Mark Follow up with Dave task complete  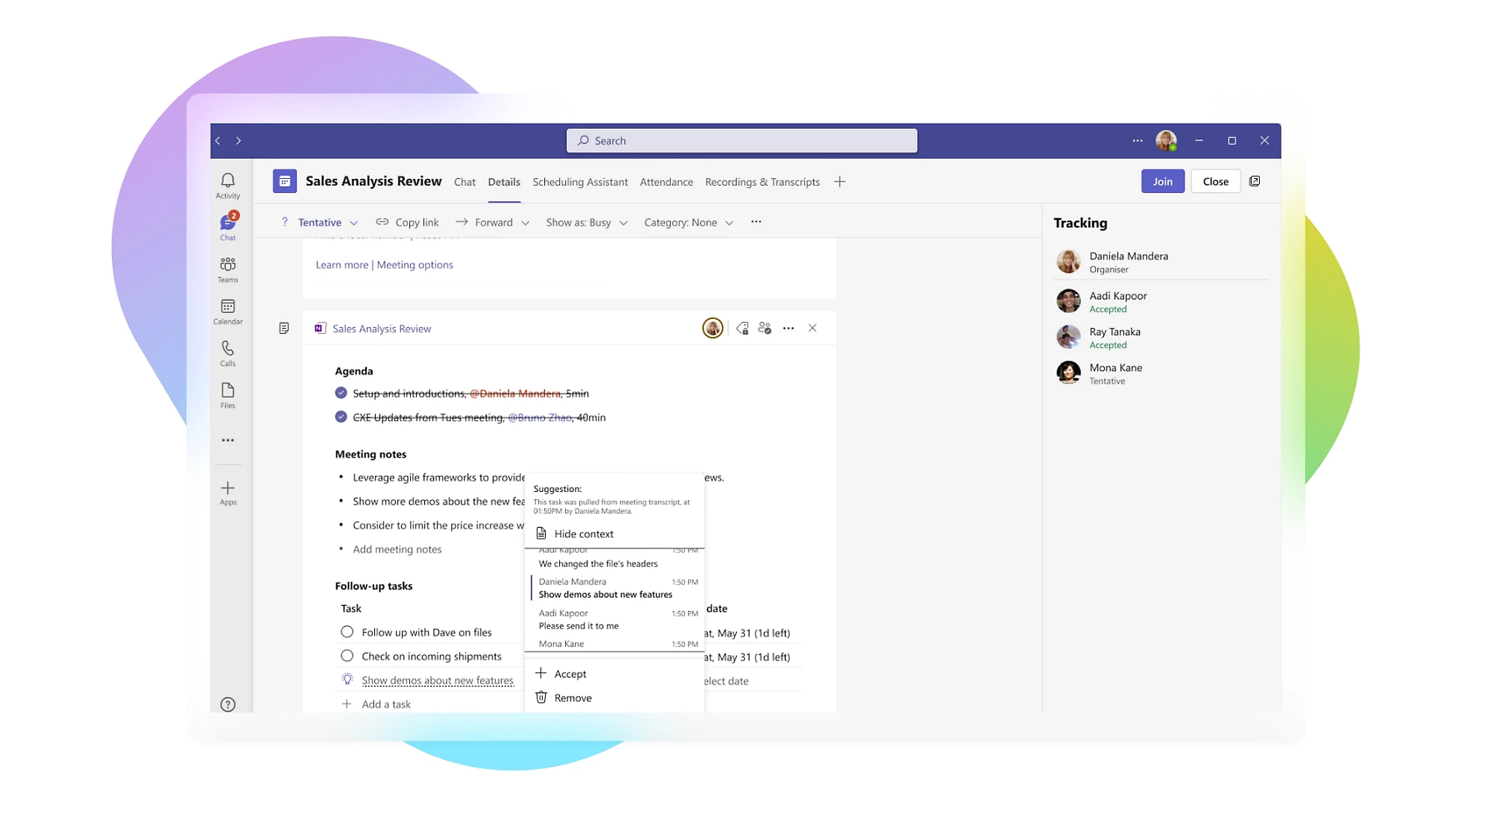click(x=347, y=632)
